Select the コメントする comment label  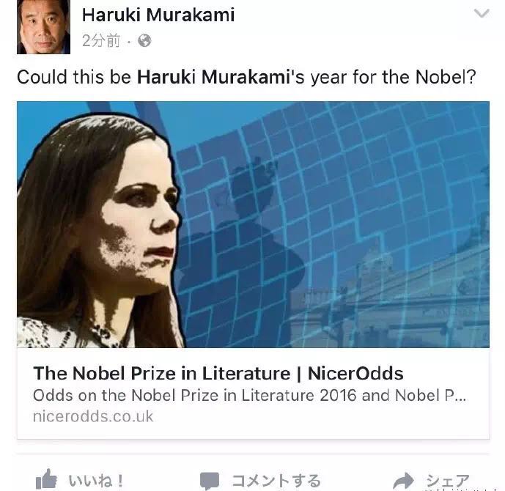coord(276,481)
